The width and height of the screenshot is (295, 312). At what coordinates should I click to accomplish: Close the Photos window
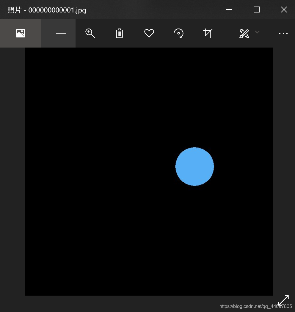pyautogui.click(x=284, y=9)
